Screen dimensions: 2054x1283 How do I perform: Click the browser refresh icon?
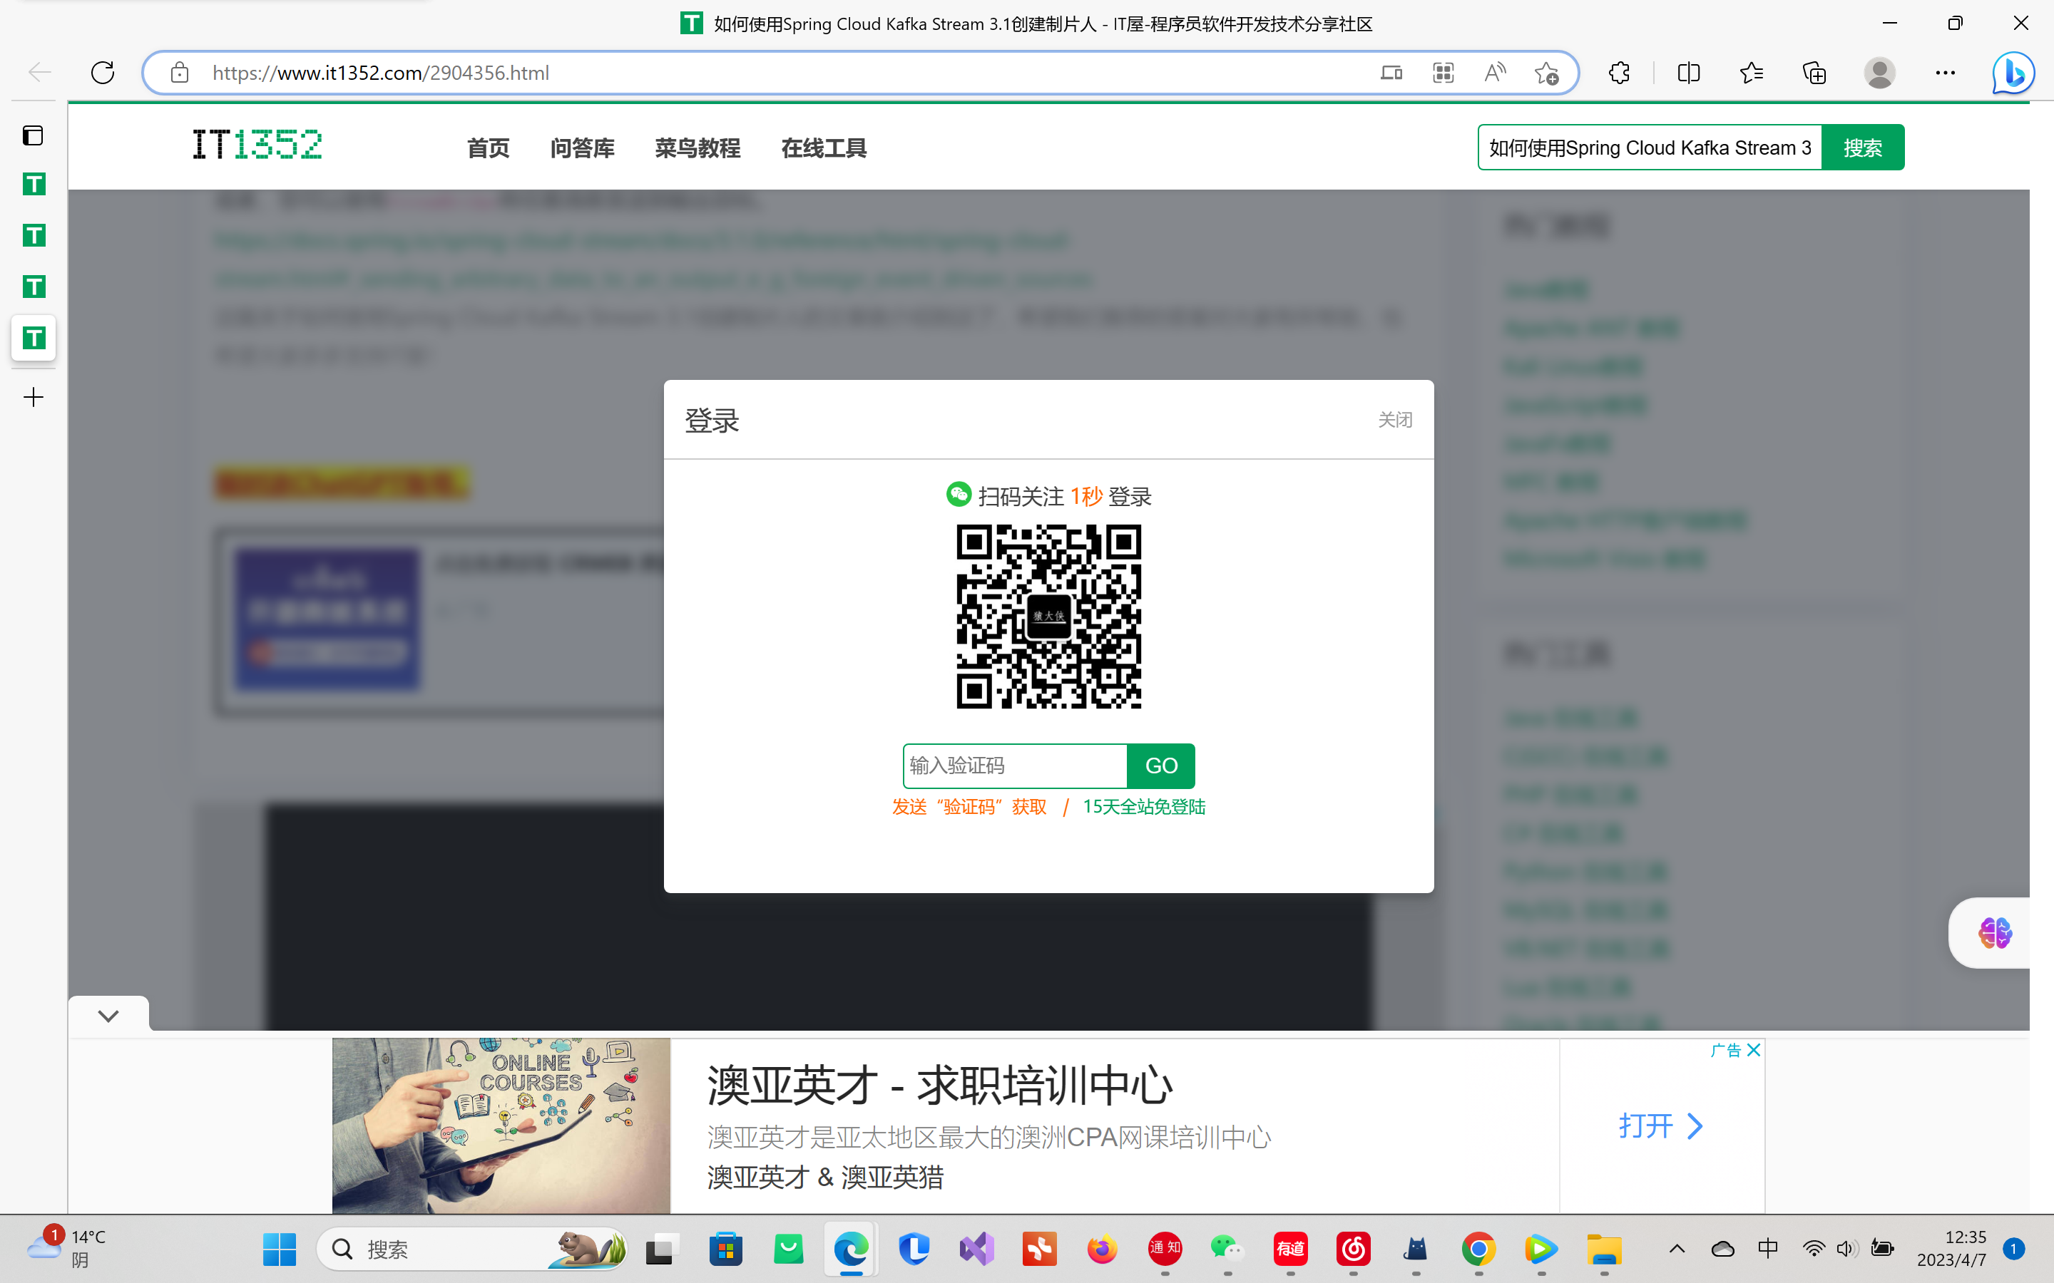coord(103,73)
